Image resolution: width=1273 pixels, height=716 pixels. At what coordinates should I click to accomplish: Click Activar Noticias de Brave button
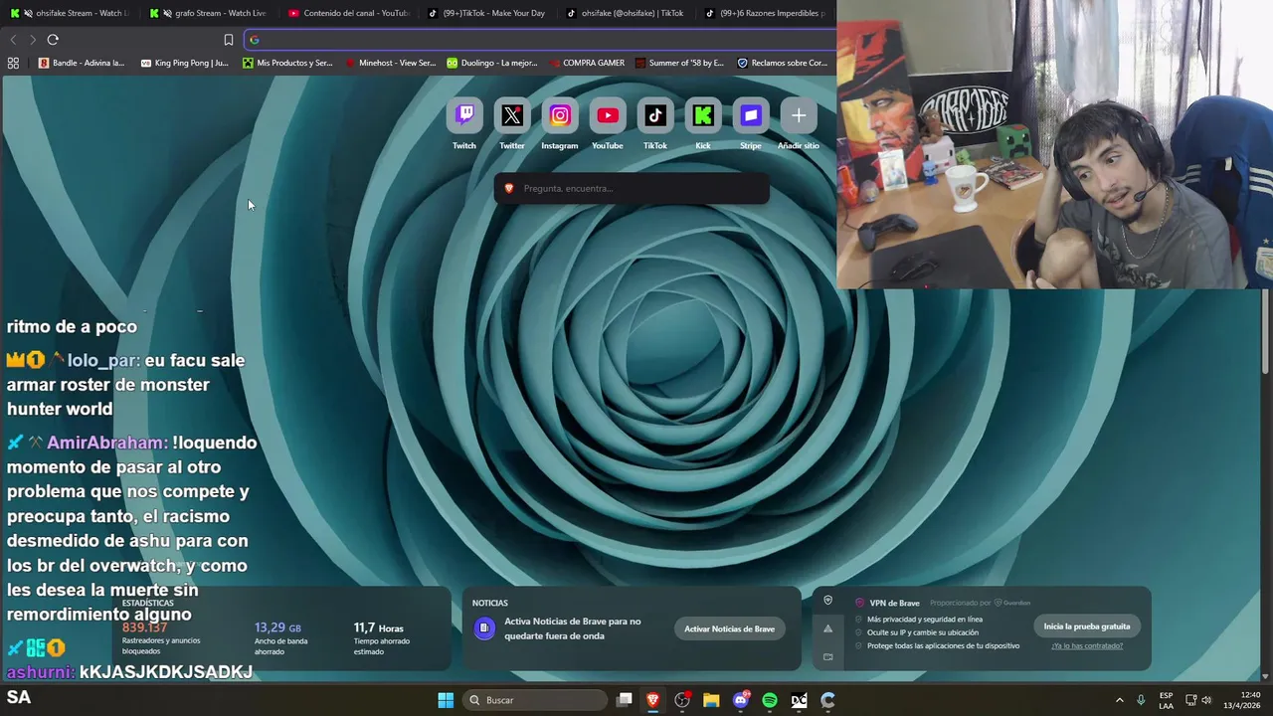tap(729, 628)
